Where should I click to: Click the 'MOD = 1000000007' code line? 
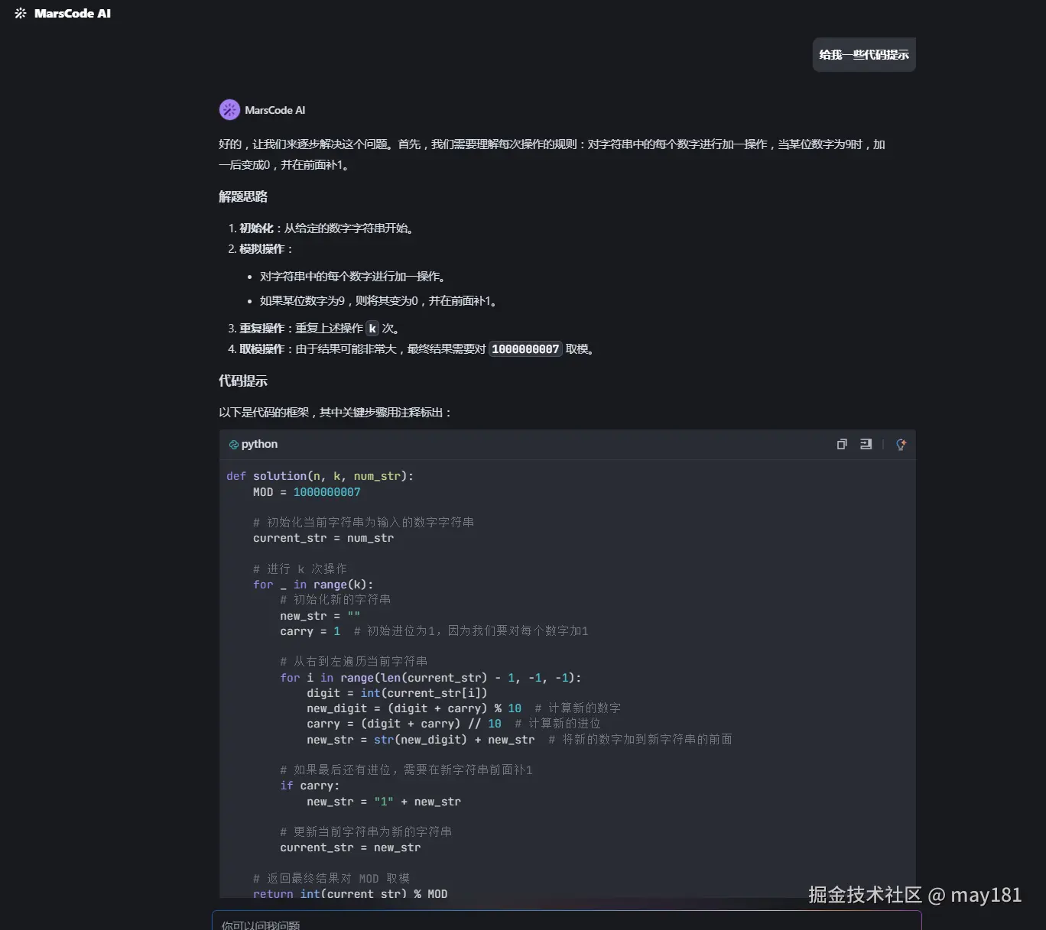pos(307,492)
